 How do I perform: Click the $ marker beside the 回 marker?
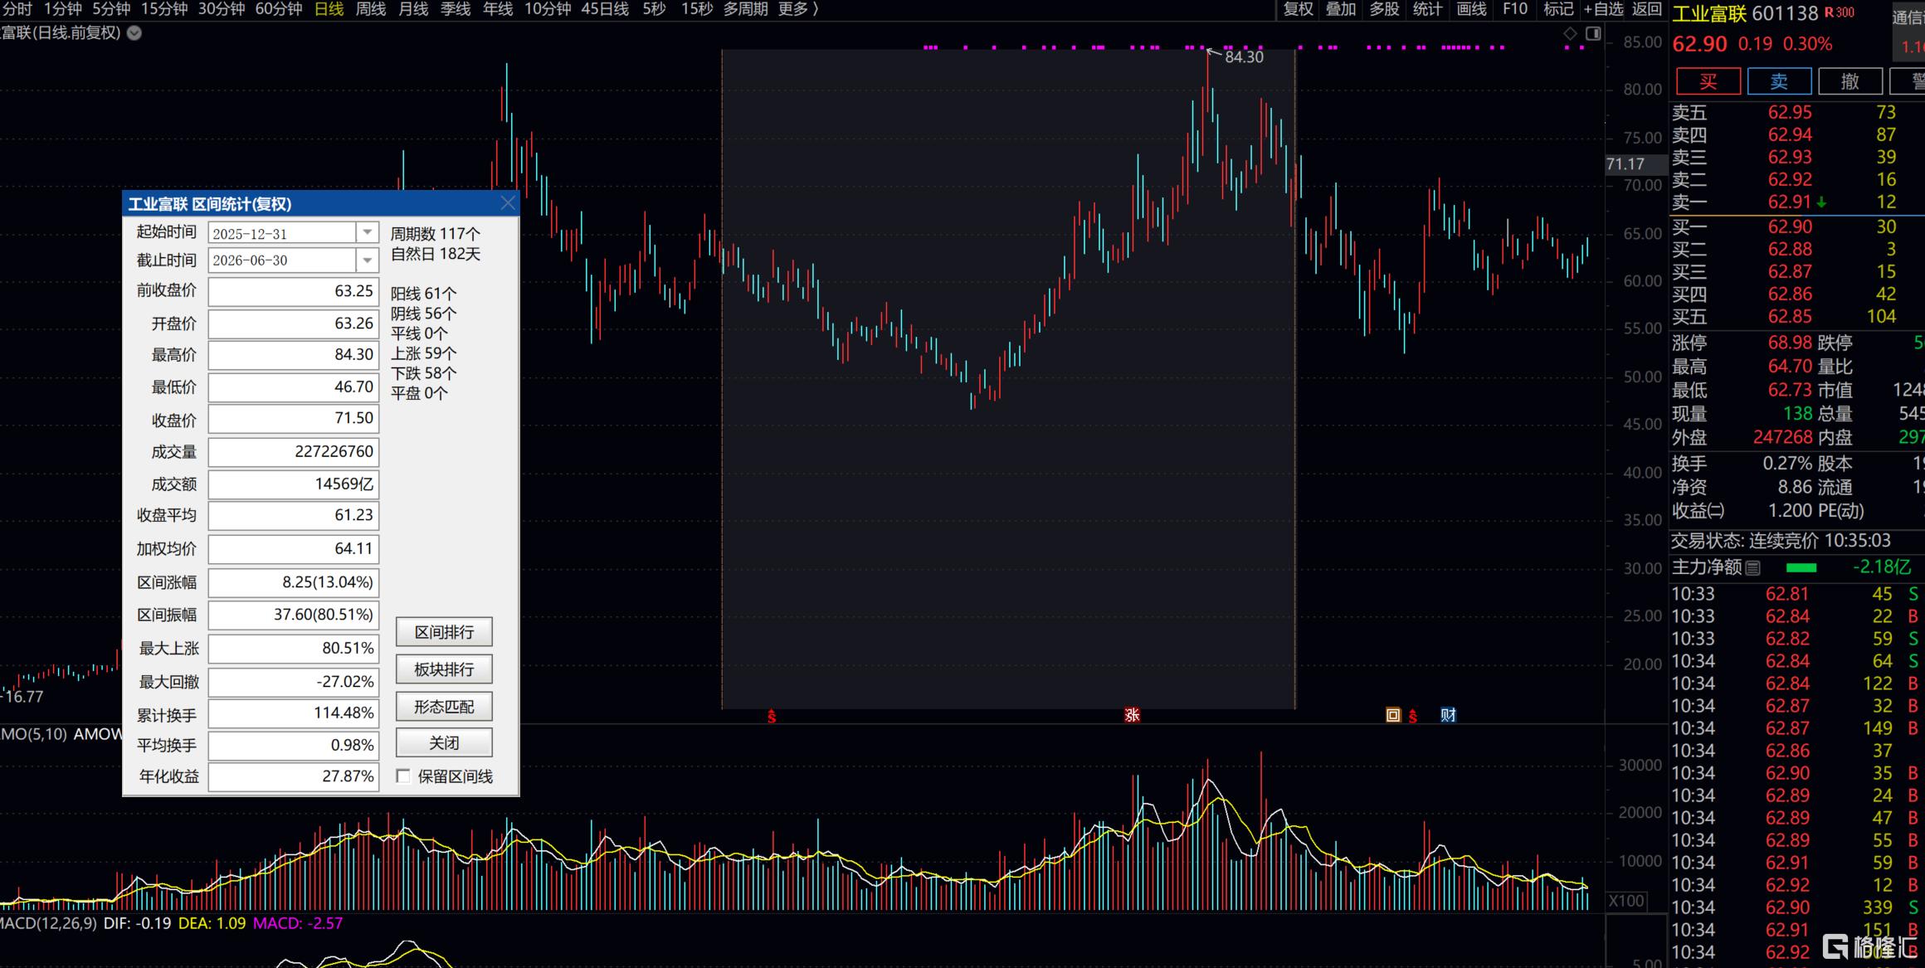pyautogui.click(x=1413, y=716)
